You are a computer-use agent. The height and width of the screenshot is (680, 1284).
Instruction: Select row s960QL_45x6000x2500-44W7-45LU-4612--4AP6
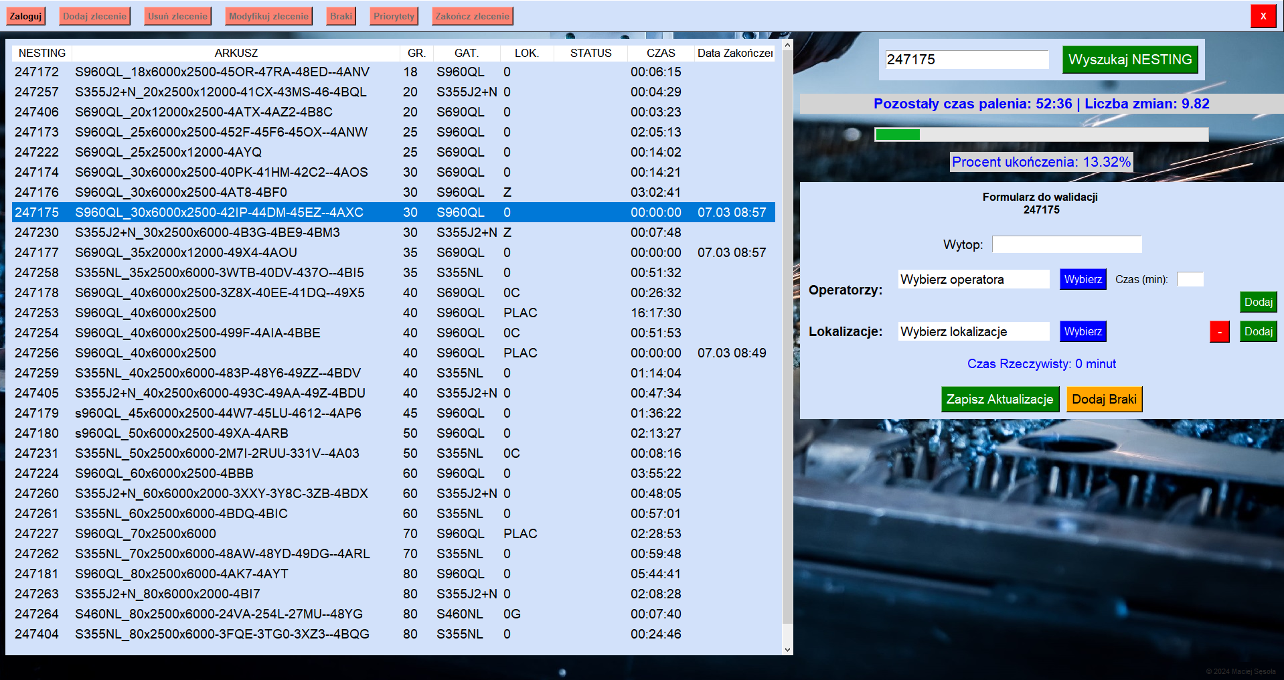click(394, 413)
